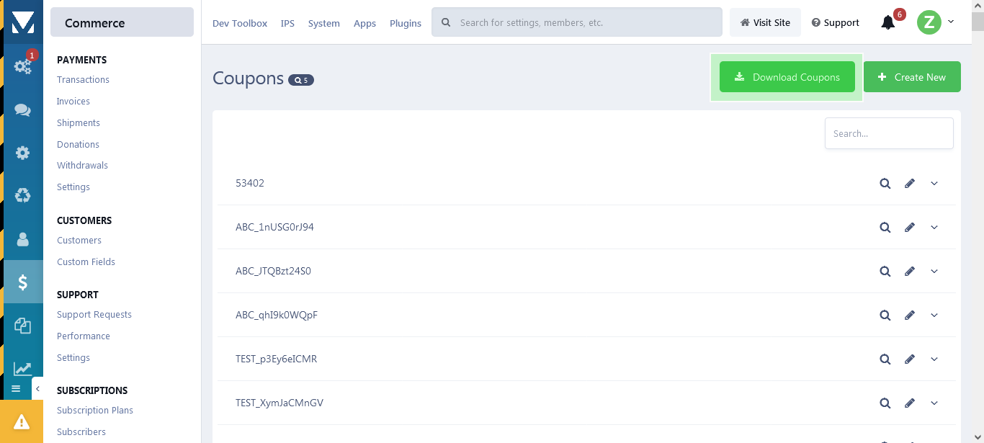
Task: Open the members person sidebar icon
Action: click(23, 239)
